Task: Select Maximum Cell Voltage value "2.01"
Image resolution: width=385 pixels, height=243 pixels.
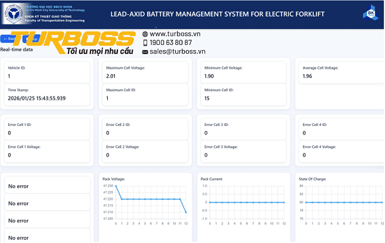Action: (111, 76)
